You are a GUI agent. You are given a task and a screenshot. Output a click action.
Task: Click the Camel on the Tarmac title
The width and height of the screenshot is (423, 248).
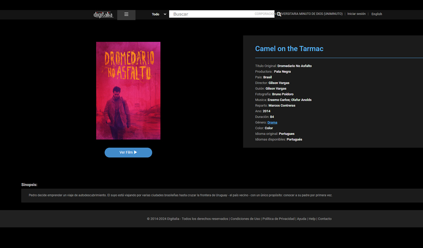click(289, 49)
